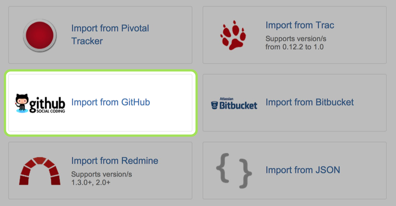
Task: Open the Import from Redmine link
Action: [x=114, y=160]
